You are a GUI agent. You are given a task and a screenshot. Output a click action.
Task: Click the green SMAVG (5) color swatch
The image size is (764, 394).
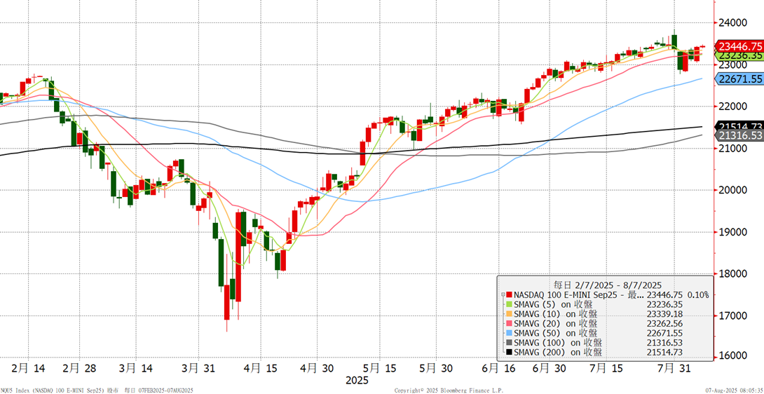510,304
